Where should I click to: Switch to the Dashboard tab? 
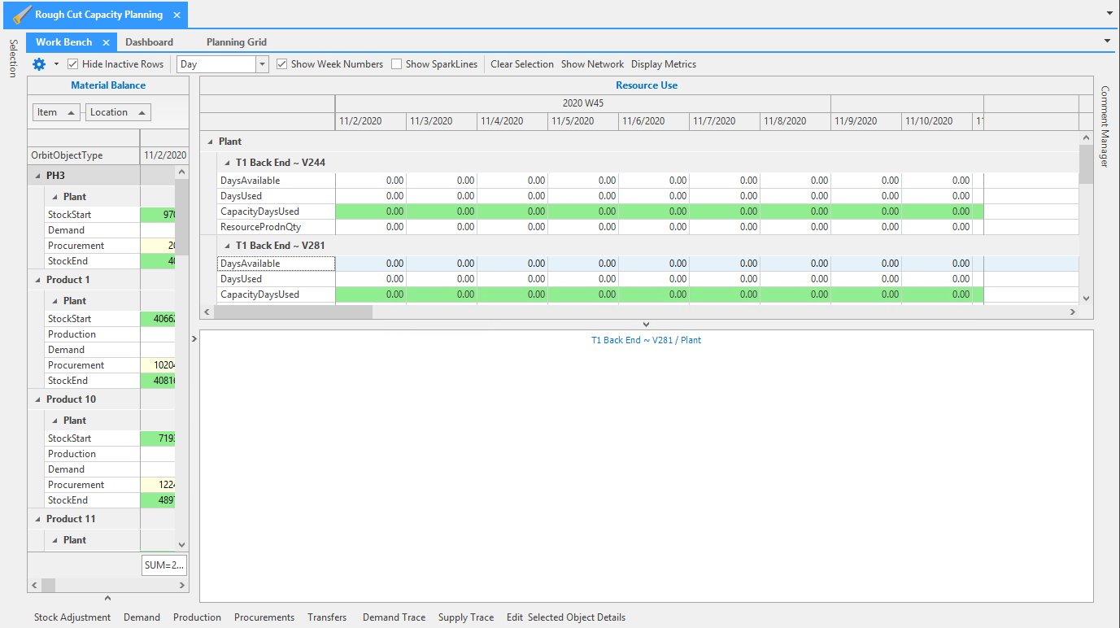point(149,42)
